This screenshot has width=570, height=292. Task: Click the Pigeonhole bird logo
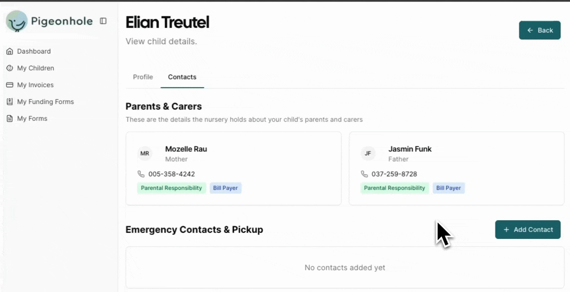coord(17,21)
